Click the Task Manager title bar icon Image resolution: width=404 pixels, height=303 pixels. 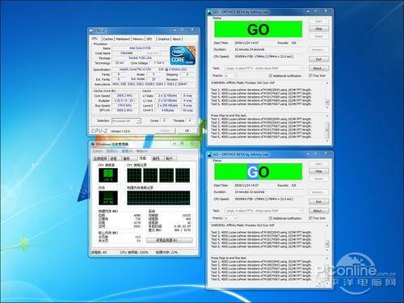pyautogui.click(x=93, y=144)
